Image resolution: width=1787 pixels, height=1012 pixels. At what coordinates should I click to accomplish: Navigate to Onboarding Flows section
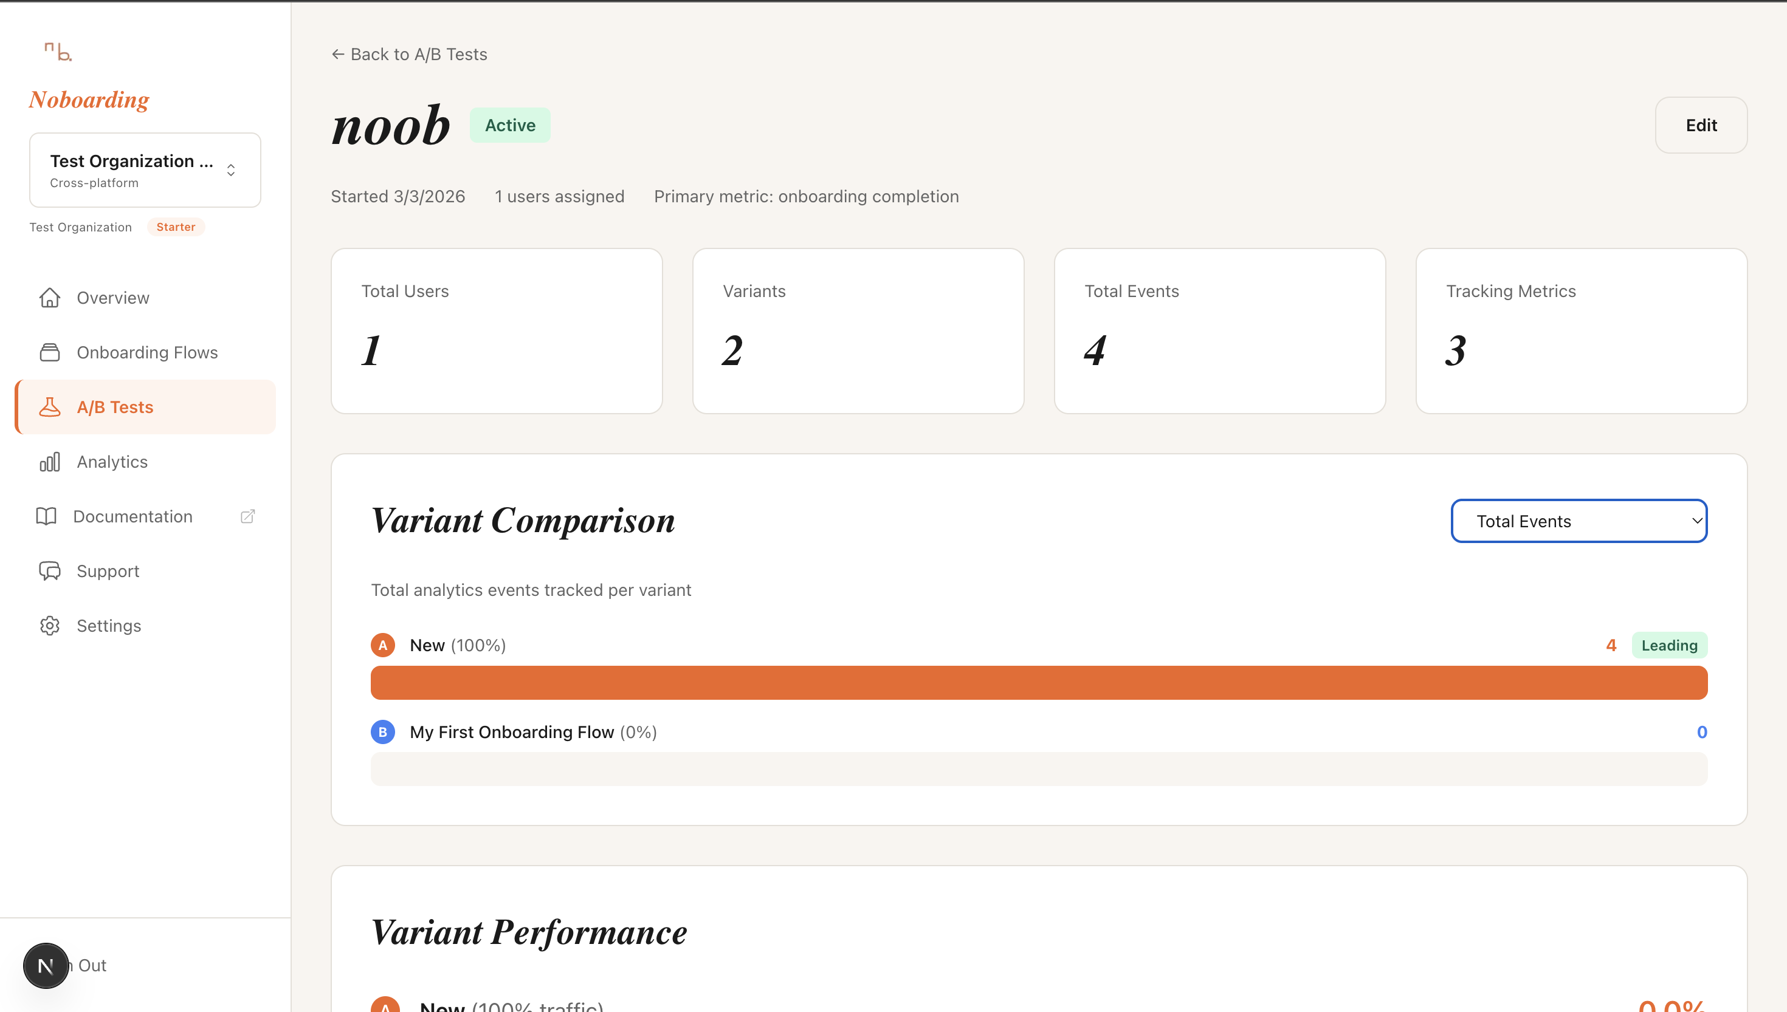click(146, 352)
